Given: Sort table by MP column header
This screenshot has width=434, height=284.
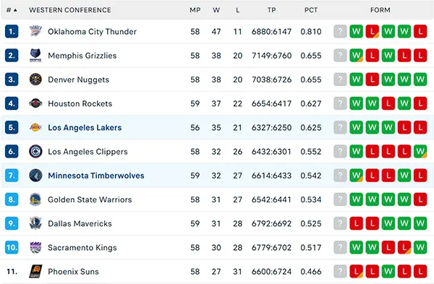Looking at the screenshot, I should (x=195, y=10).
